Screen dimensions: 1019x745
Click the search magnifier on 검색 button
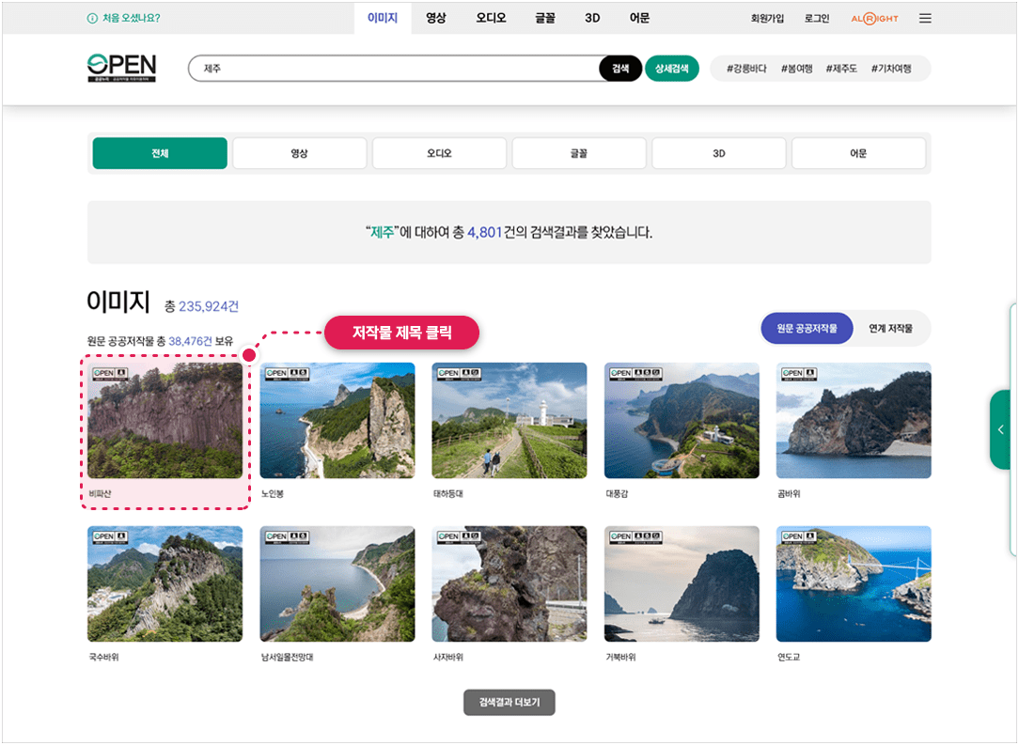point(619,68)
